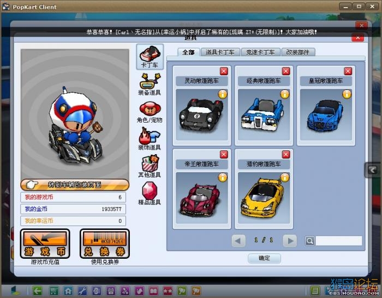Screen dimensions: 382x298
Task: Click the 我的金币 balance row
Action: (x=73, y=209)
